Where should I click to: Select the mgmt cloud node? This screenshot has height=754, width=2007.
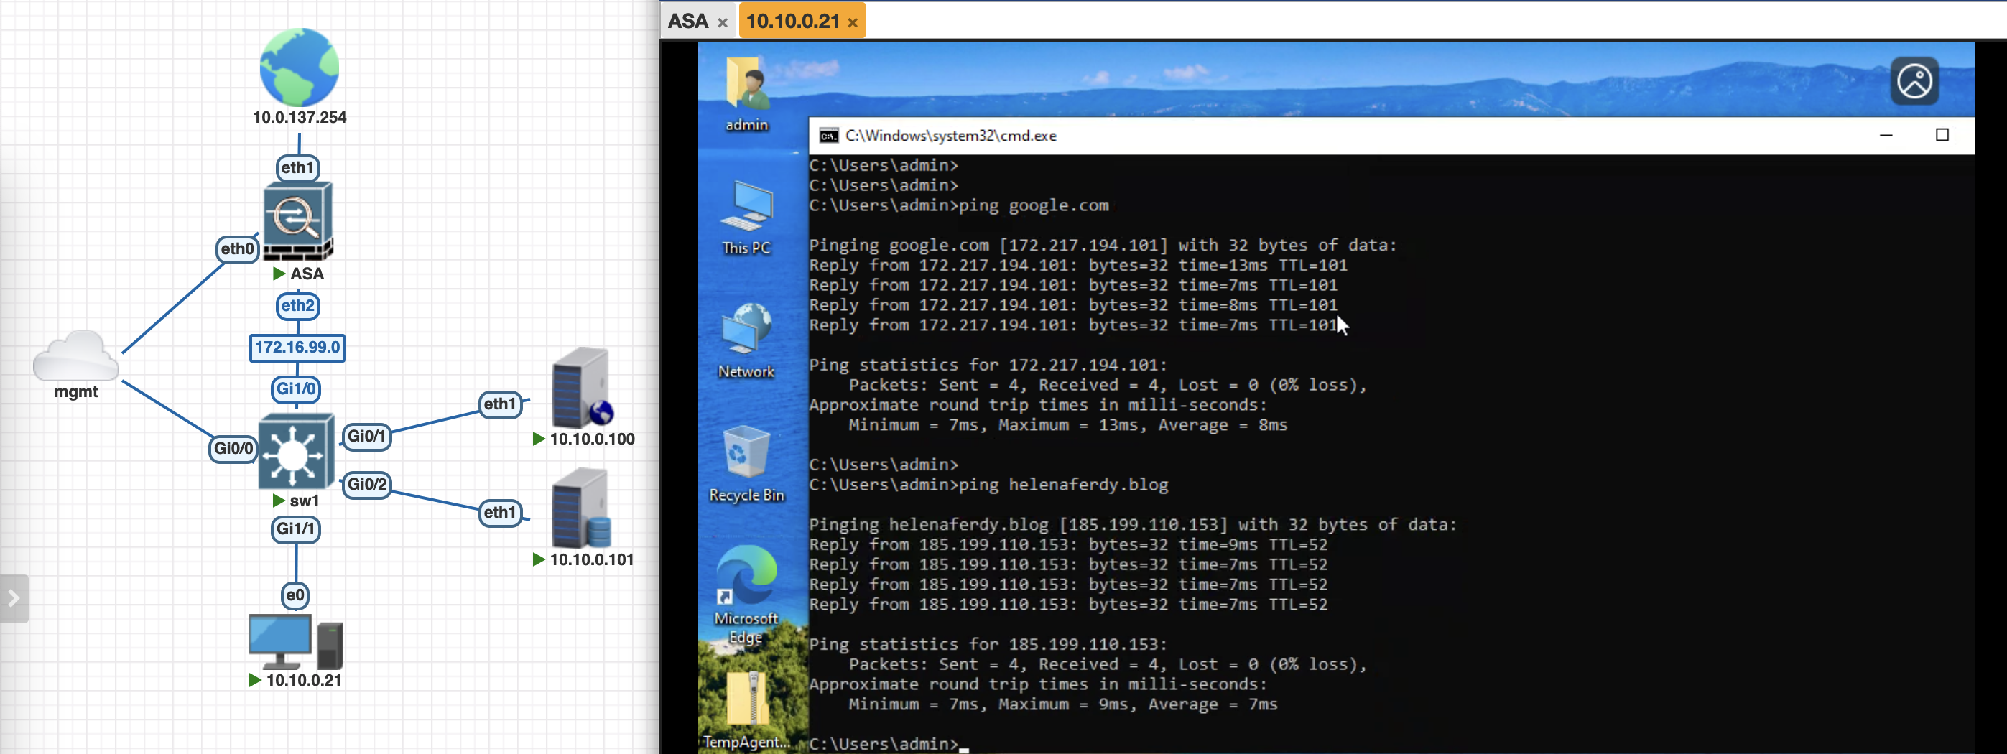point(75,357)
